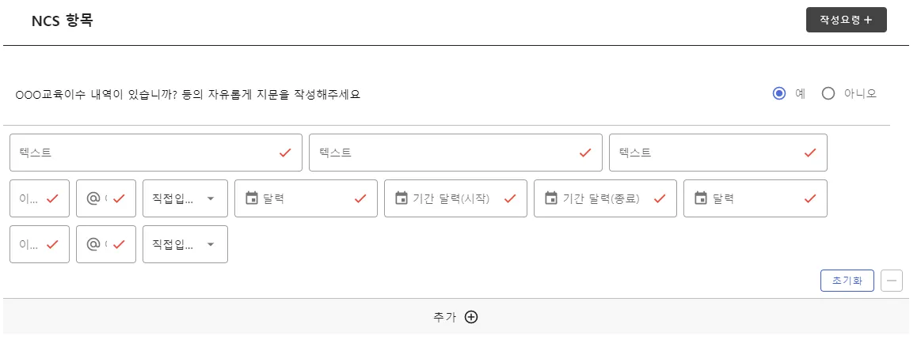
Task: Open the second-row 직접입력 dropdown
Action: [x=185, y=244]
